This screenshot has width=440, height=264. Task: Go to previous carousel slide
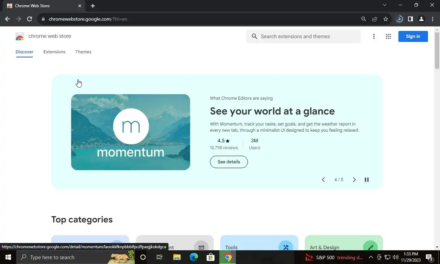(x=323, y=180)
